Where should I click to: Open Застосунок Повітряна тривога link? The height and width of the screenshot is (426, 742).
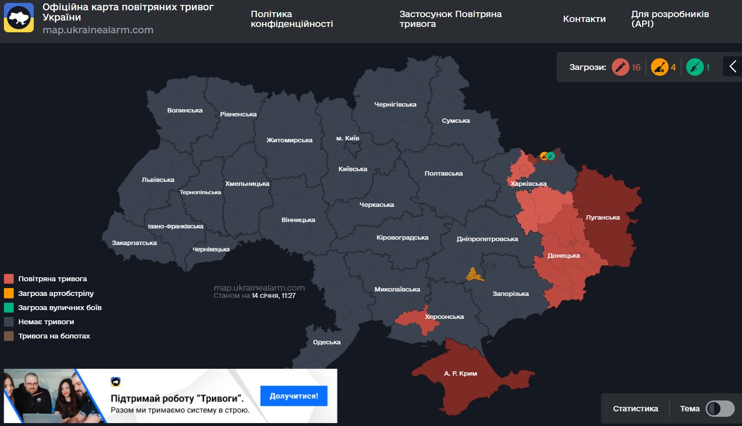tap(450, 19)
